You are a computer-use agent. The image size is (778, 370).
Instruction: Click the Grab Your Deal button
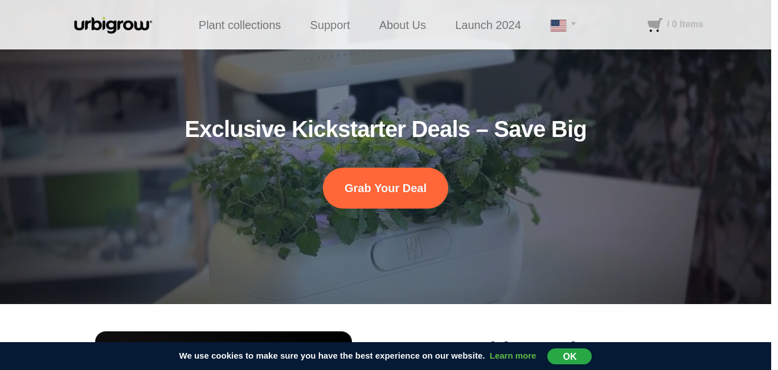pyautogui.click(x=386, y=188)
